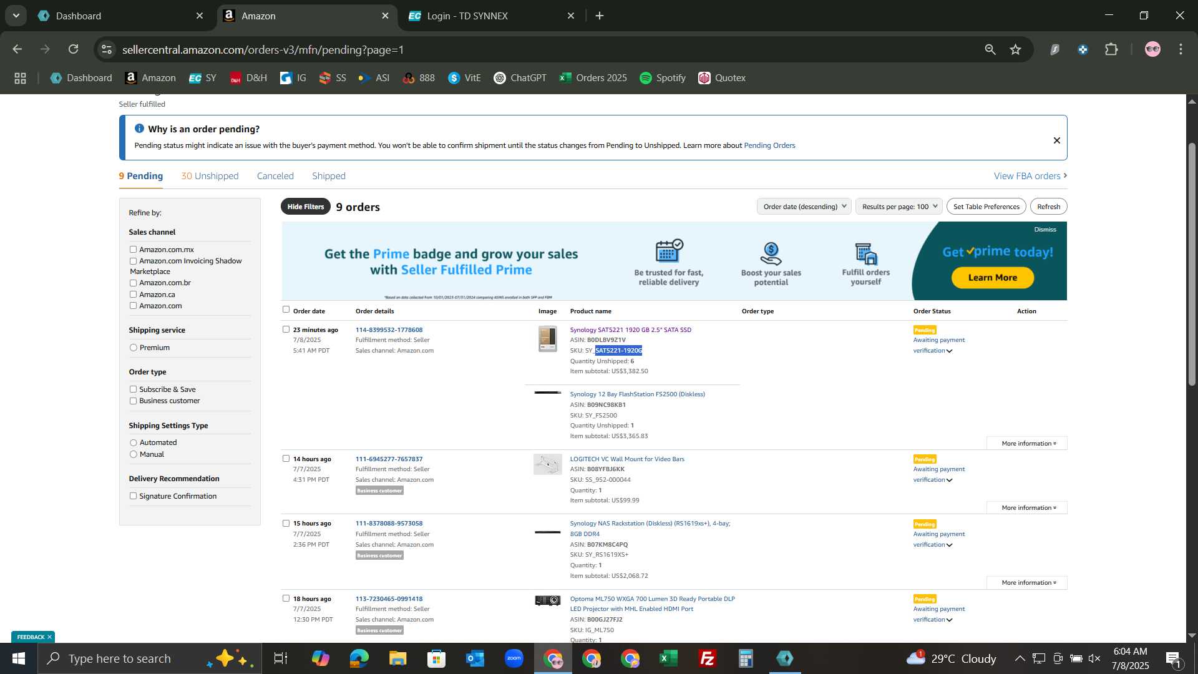Click Learn More on Prime banner
Screen dimensions: 1198x674
(x=992, y=278)
